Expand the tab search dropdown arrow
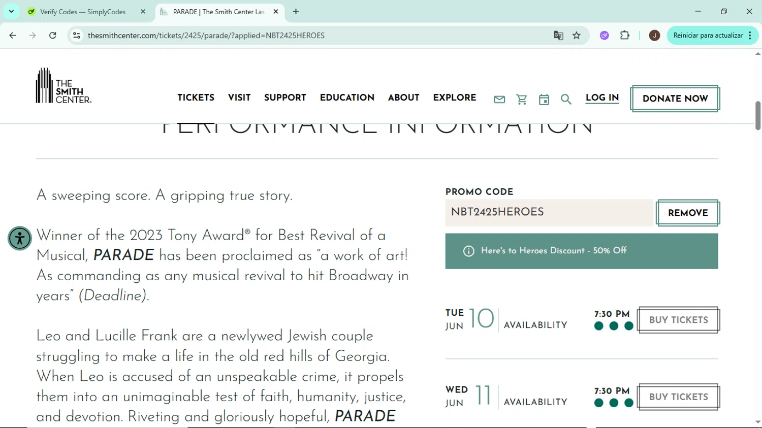Screen dimensions: 762x428 (x=11, y=12)
